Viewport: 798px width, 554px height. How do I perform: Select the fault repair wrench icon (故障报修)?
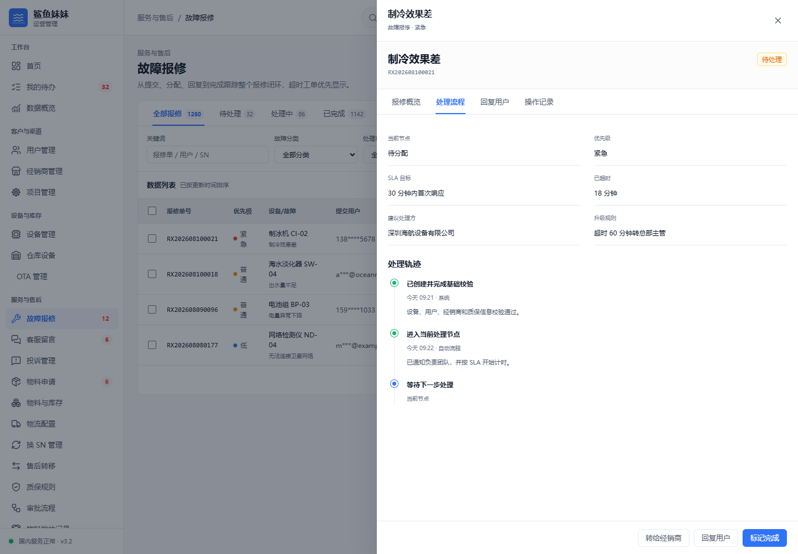(x=16, y=319)
